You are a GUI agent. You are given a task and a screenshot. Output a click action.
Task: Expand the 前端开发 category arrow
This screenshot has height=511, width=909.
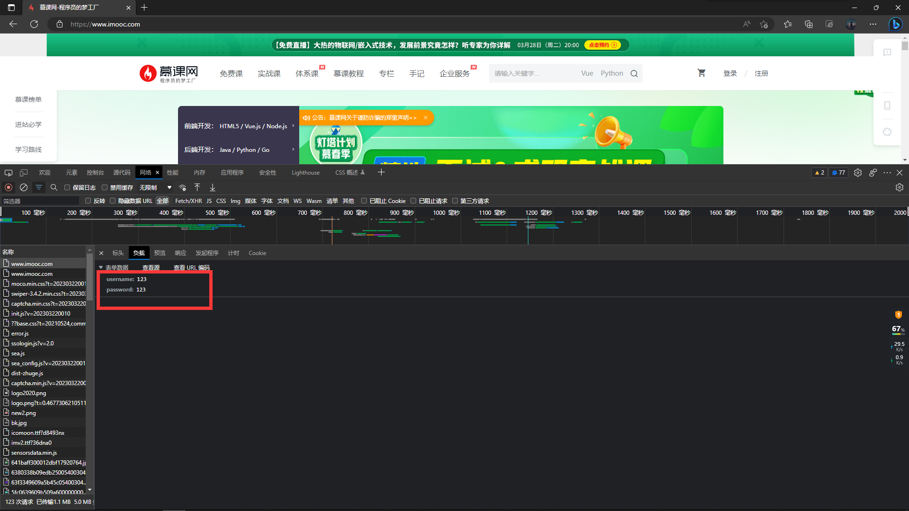tap(293, 126)
